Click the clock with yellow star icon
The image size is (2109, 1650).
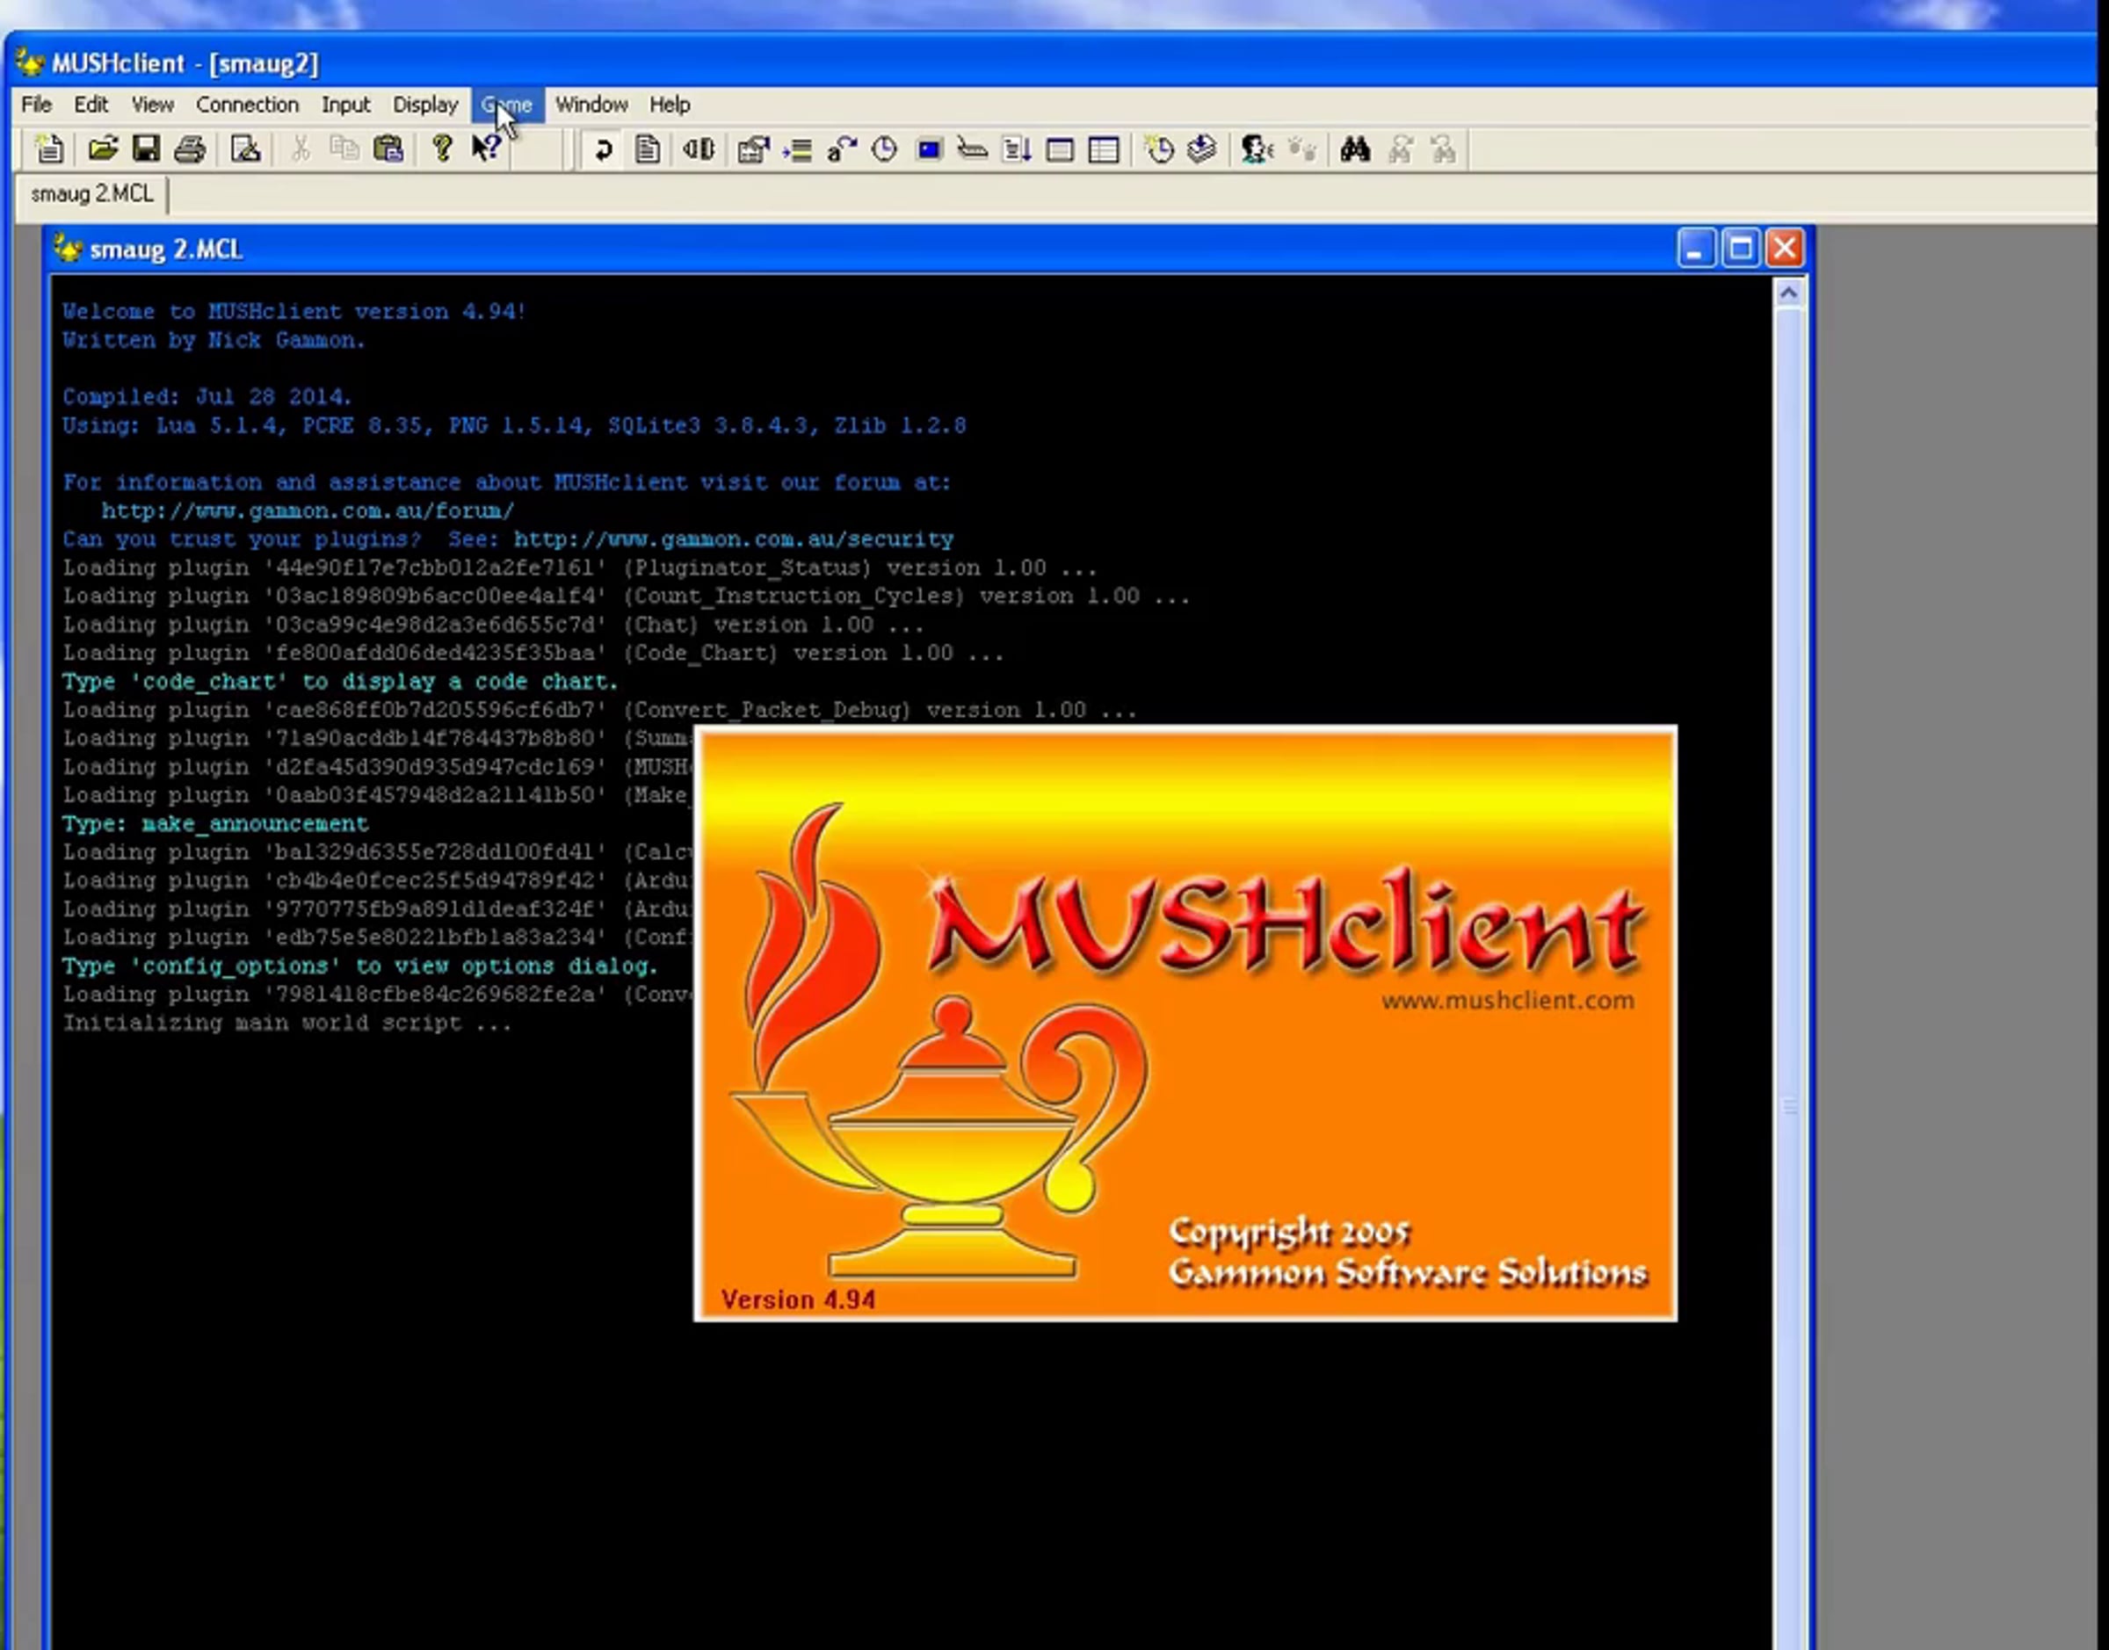(1158, 149)
